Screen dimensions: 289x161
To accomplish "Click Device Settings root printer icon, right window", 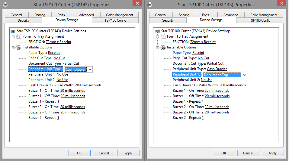I will pyautogui.click(x=157, y=31).
